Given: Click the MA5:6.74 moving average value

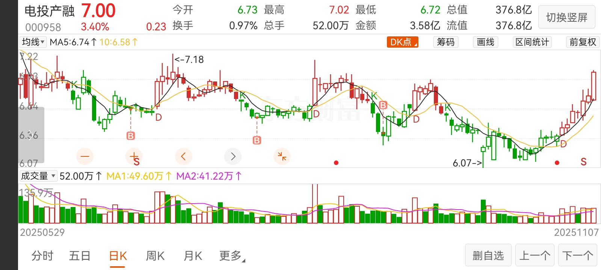Looking at the screenshot, I should point(73,42).
